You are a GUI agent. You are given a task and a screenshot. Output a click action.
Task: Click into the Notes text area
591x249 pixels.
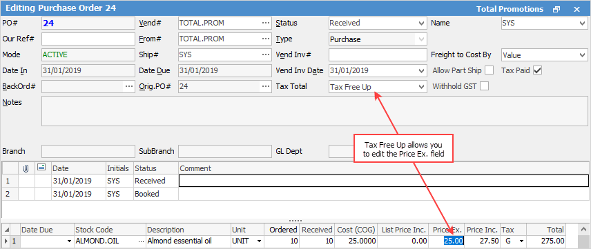pos(315,111)
